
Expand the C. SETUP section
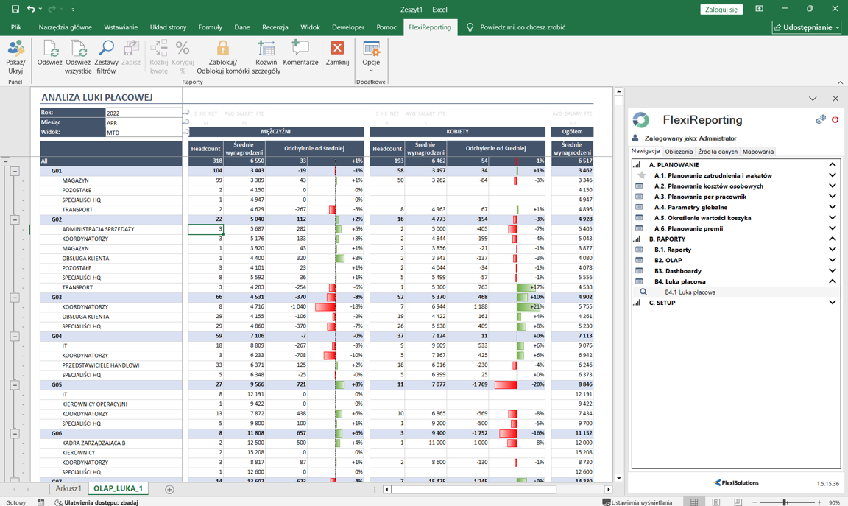pyautogui.click(x=833, y=303)
